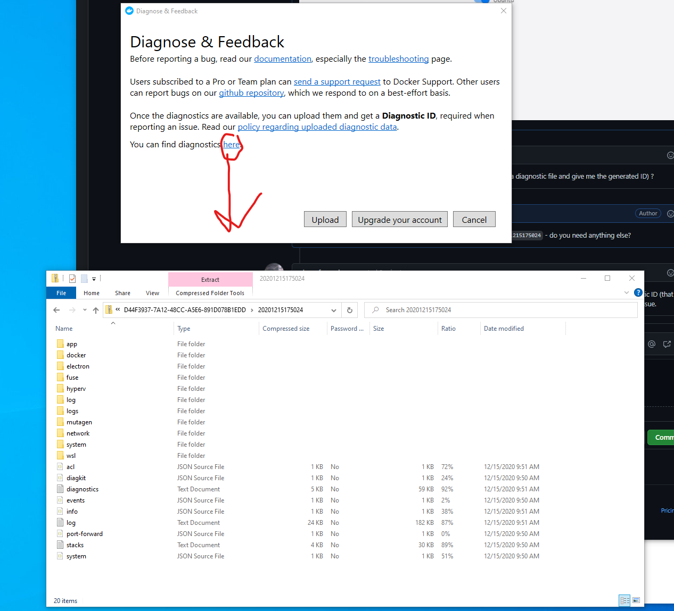Open the recent locations dropdown
Image resolution: width=674 pixels, height=611 pixels.
tap(84, 309)
